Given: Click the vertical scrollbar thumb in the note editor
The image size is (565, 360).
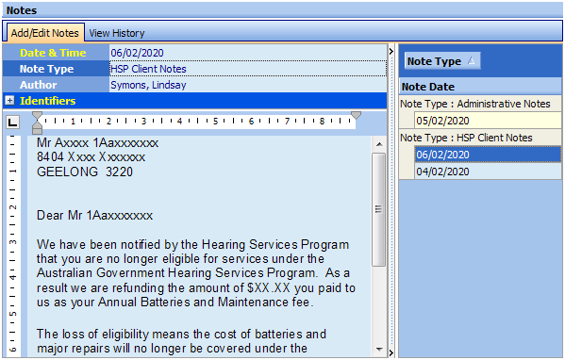Looking at the screenshot, I should [378, 209].
